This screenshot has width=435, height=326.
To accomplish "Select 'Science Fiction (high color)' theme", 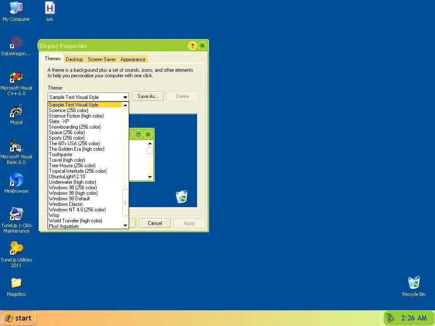I will pos(85,116).
